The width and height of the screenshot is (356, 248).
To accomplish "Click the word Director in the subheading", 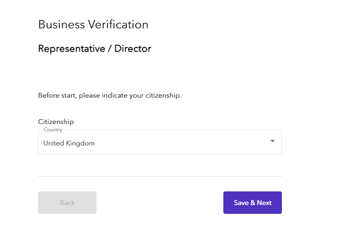I will pos(133,49).
